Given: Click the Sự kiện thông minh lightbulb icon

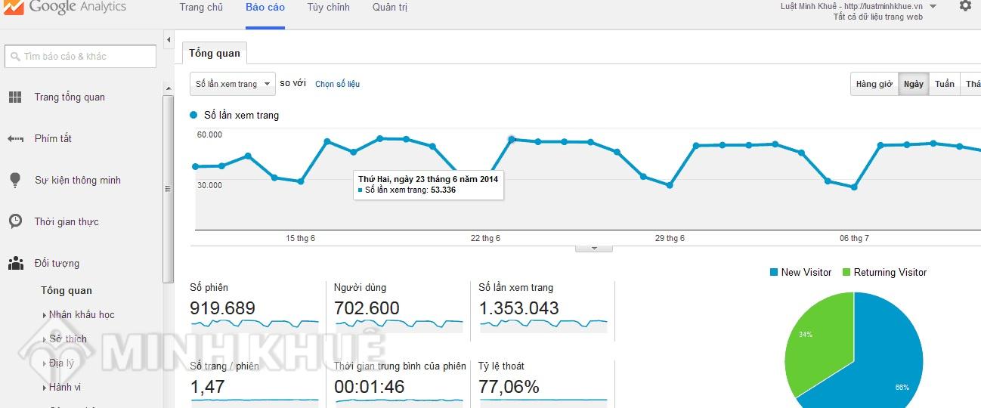Looking at the screenshot, I should coord(15,180).
